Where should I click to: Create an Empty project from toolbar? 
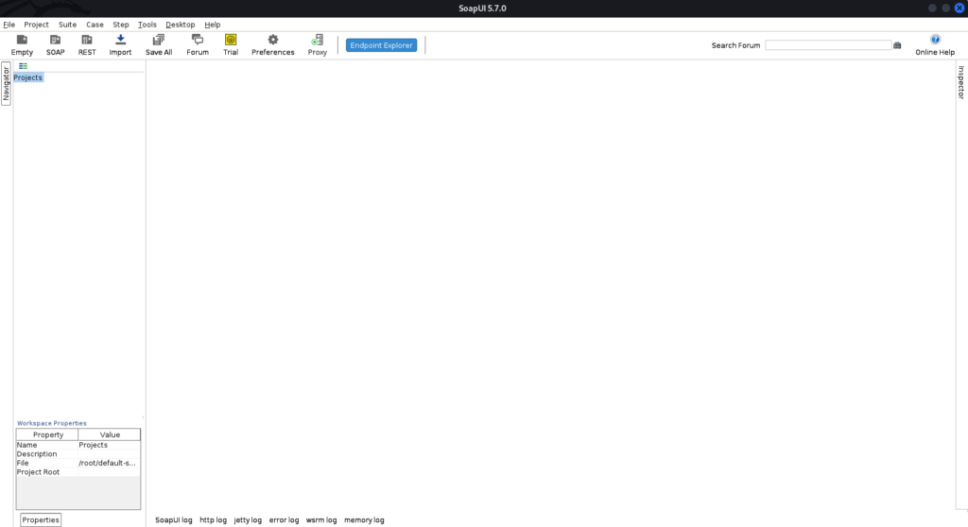click(22, 45)
